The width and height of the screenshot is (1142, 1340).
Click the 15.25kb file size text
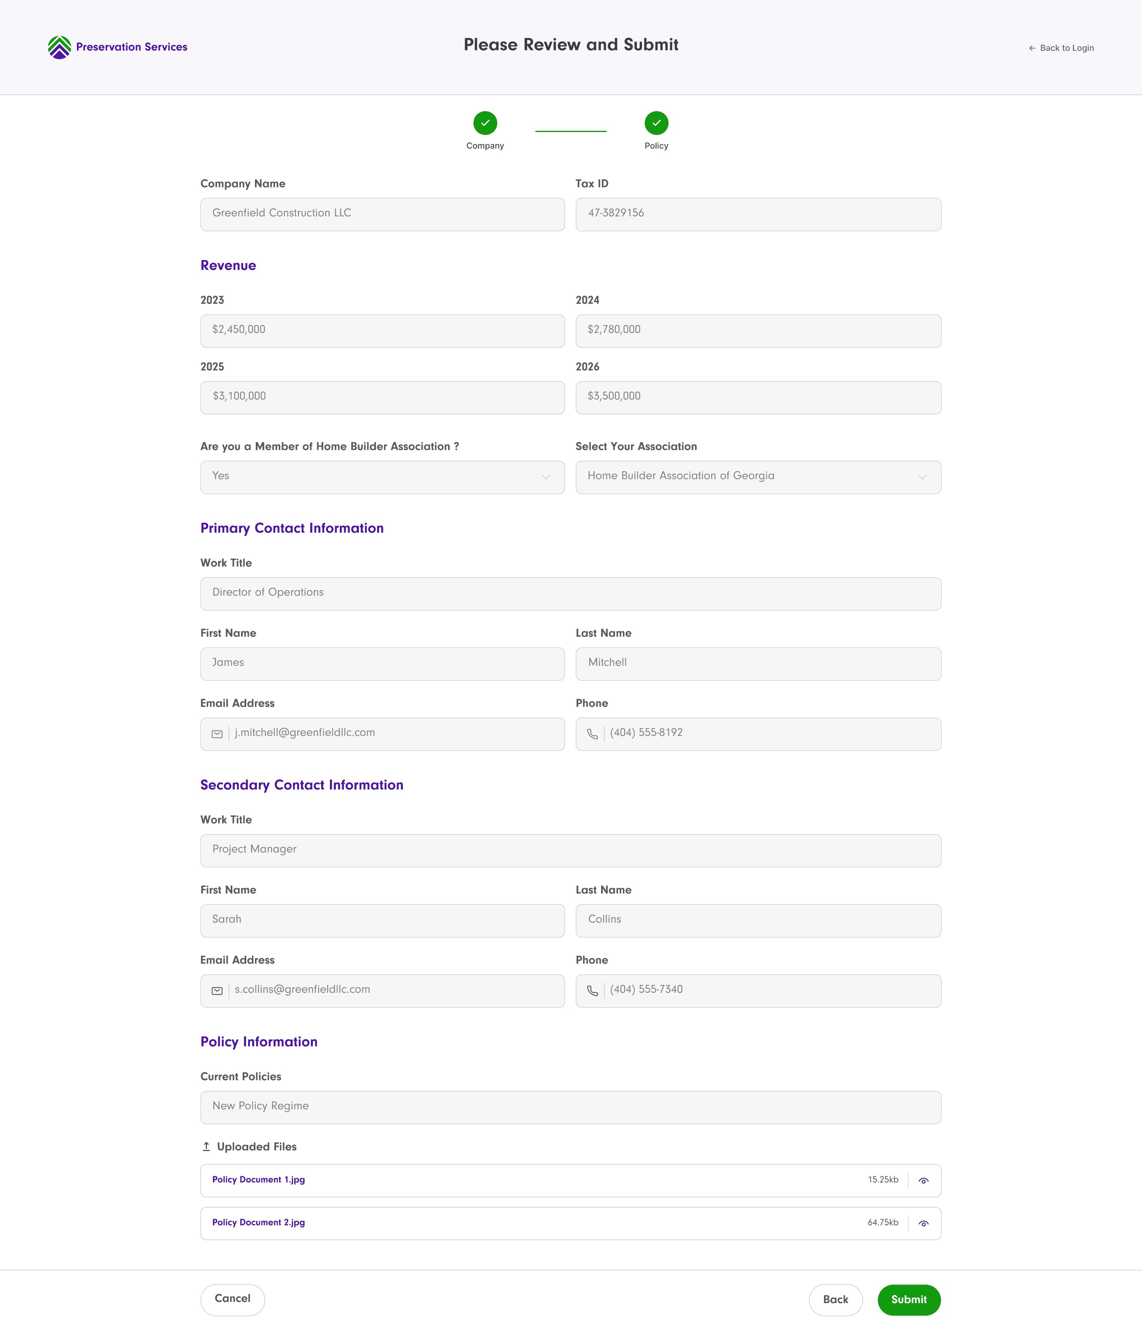tap(883, 1179)
